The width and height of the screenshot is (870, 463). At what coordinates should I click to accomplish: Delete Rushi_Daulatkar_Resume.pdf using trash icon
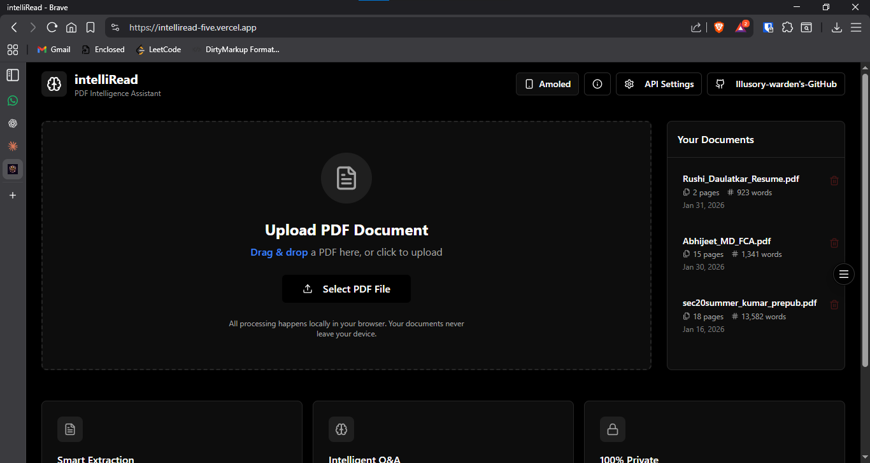834,181
